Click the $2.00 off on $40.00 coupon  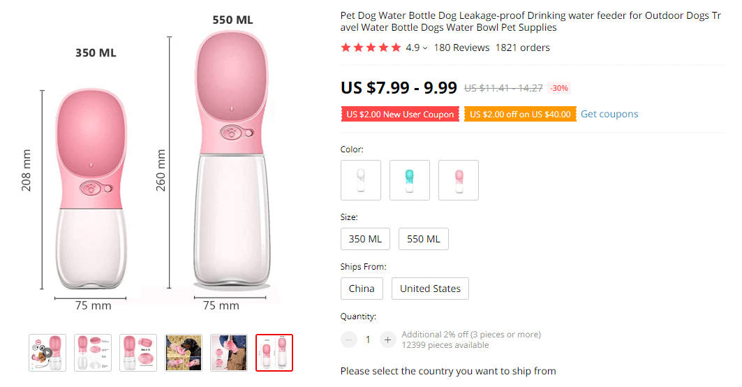coord(520,115)
